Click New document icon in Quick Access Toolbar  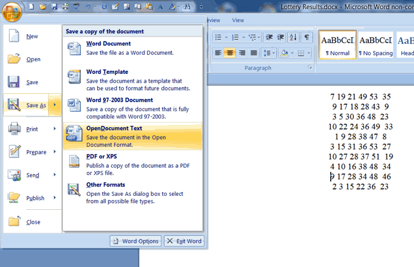point(32,6)
